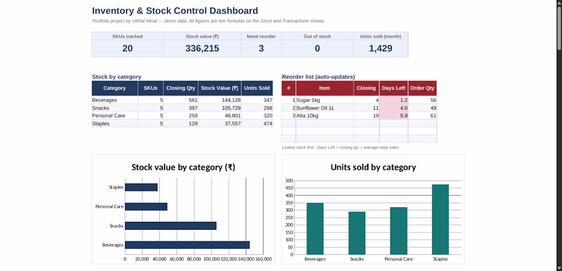Select the Closing Qty column header
562x271 pixels.
[181, 88]
